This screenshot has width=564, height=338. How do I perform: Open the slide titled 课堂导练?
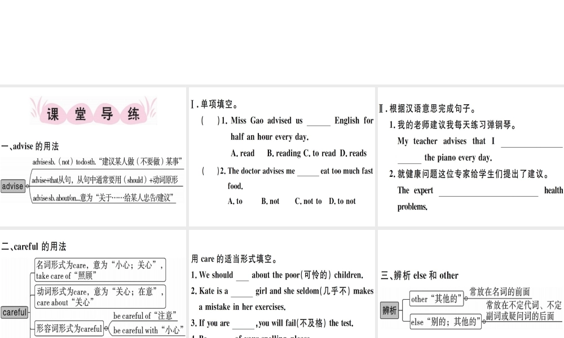point(93,157)
